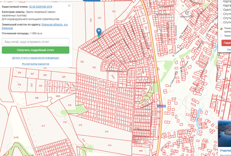Open Детали отчета и юридическая информация link

click(36, 58)
